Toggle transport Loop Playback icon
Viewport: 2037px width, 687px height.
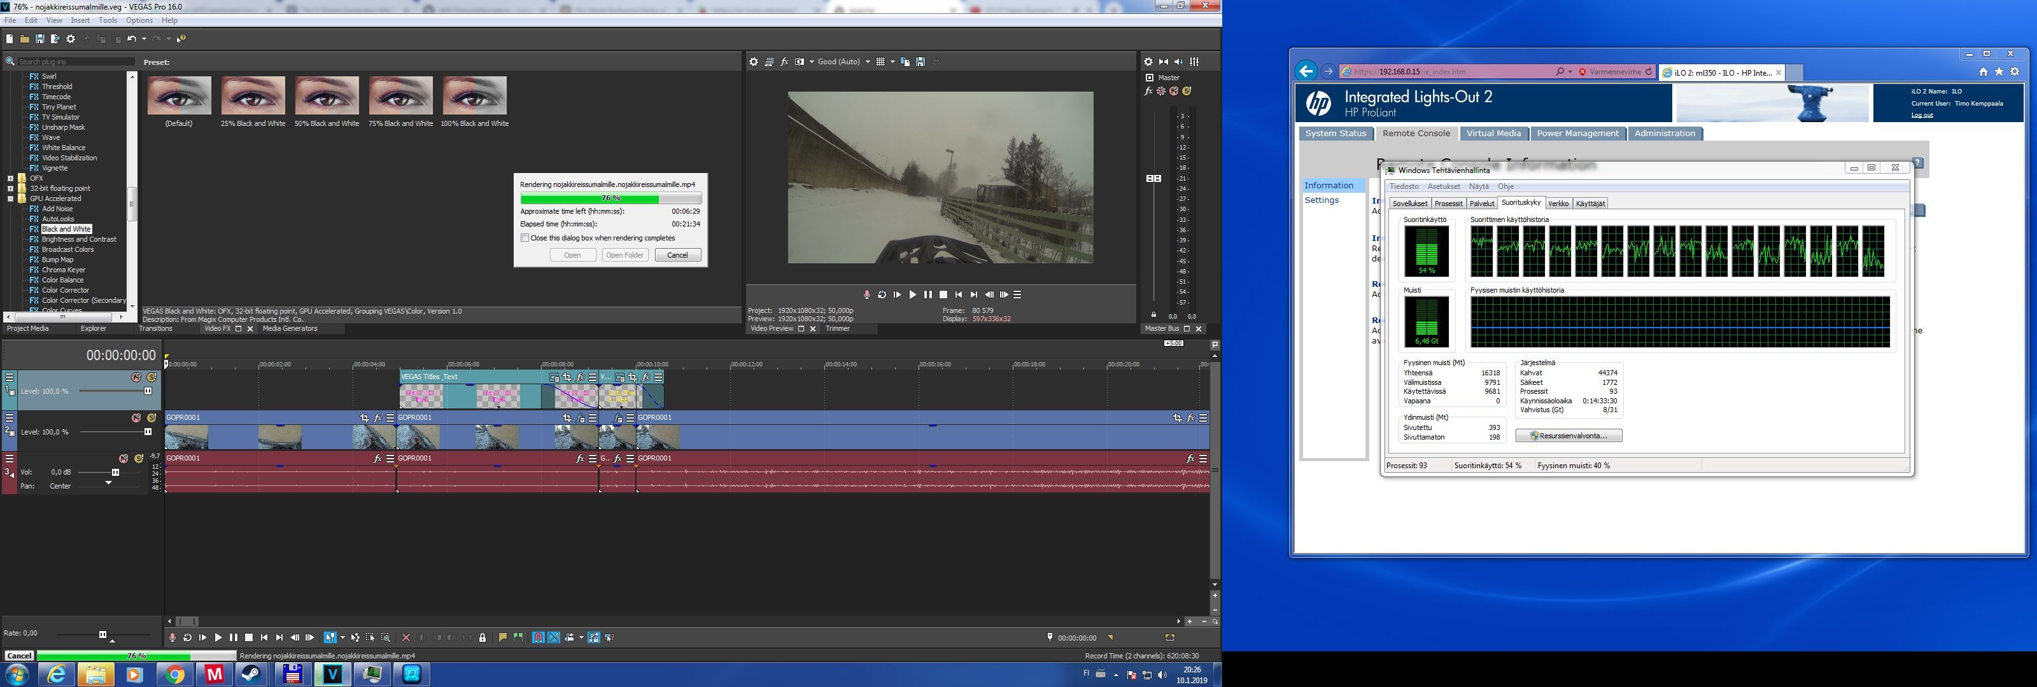187,637
